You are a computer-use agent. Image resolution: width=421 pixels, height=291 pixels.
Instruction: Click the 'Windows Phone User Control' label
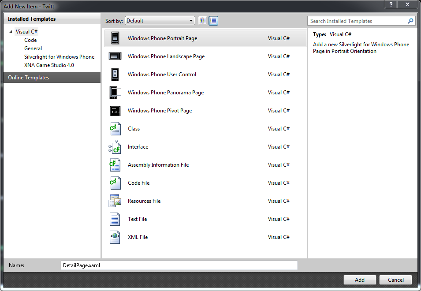tap(162, 75)
